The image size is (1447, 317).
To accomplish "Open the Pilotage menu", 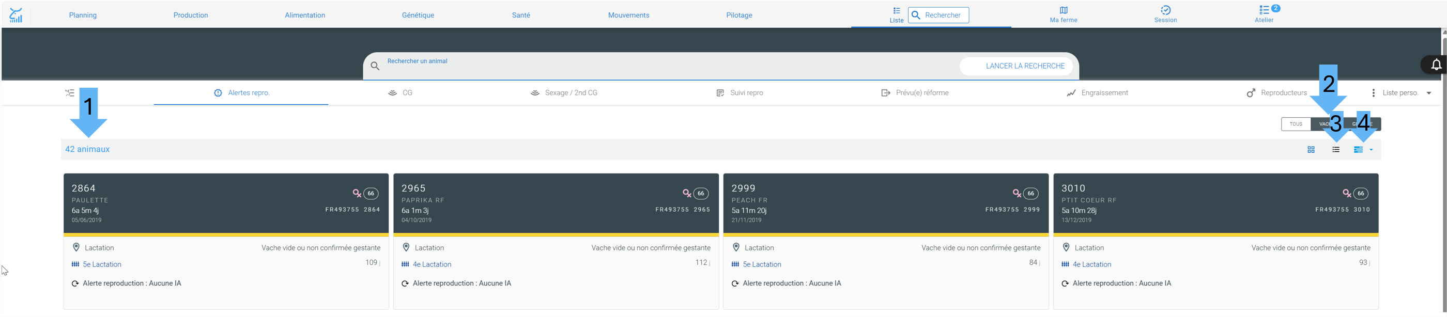I will (738, 15).
